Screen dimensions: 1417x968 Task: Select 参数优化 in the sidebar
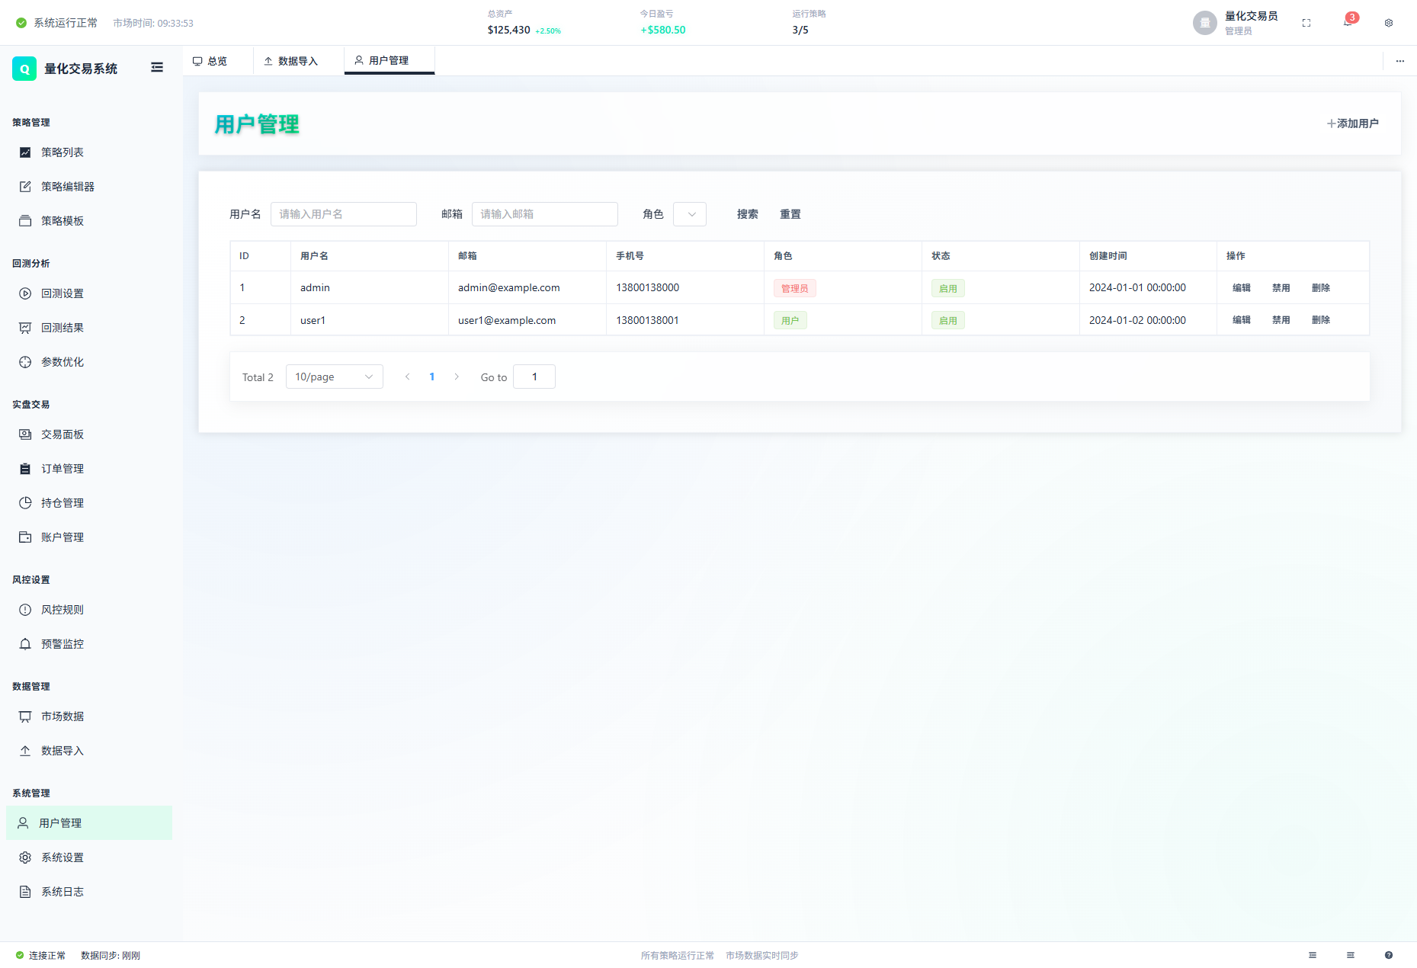[x=89, y=362]
